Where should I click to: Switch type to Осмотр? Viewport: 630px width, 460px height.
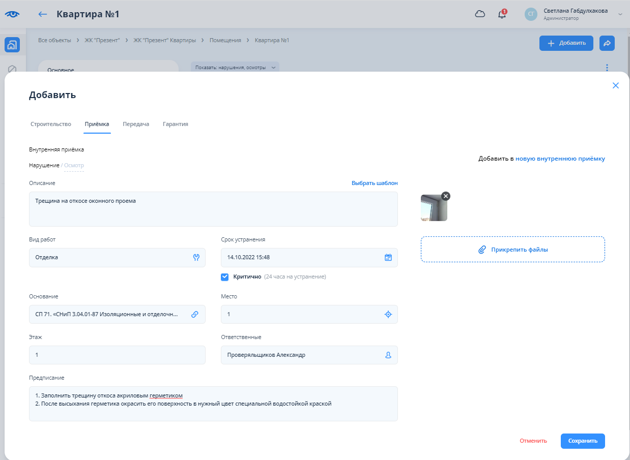click(74, 166)
